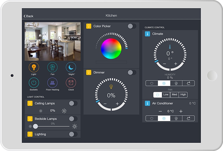
Task: Tap the Sockets power icon
Action: [34, 83]
